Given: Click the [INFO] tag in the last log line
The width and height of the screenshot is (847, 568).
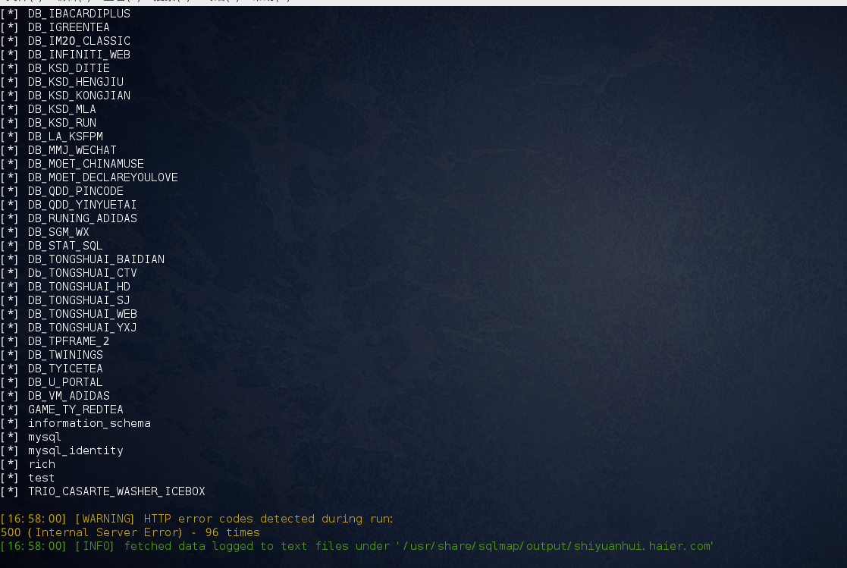Looking at the screenshot, I should pos(95,546).
